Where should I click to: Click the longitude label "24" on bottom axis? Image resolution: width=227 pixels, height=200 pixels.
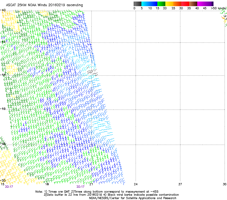coord(136,184)
